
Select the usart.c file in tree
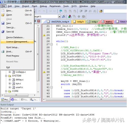pyautogui.click(x=19, y=87)
